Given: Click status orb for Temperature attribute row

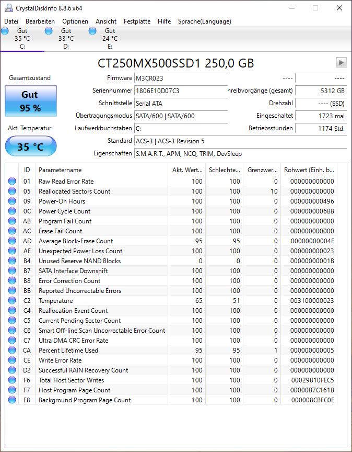Looking at the screenshot, I should click(x=12, y=301).
